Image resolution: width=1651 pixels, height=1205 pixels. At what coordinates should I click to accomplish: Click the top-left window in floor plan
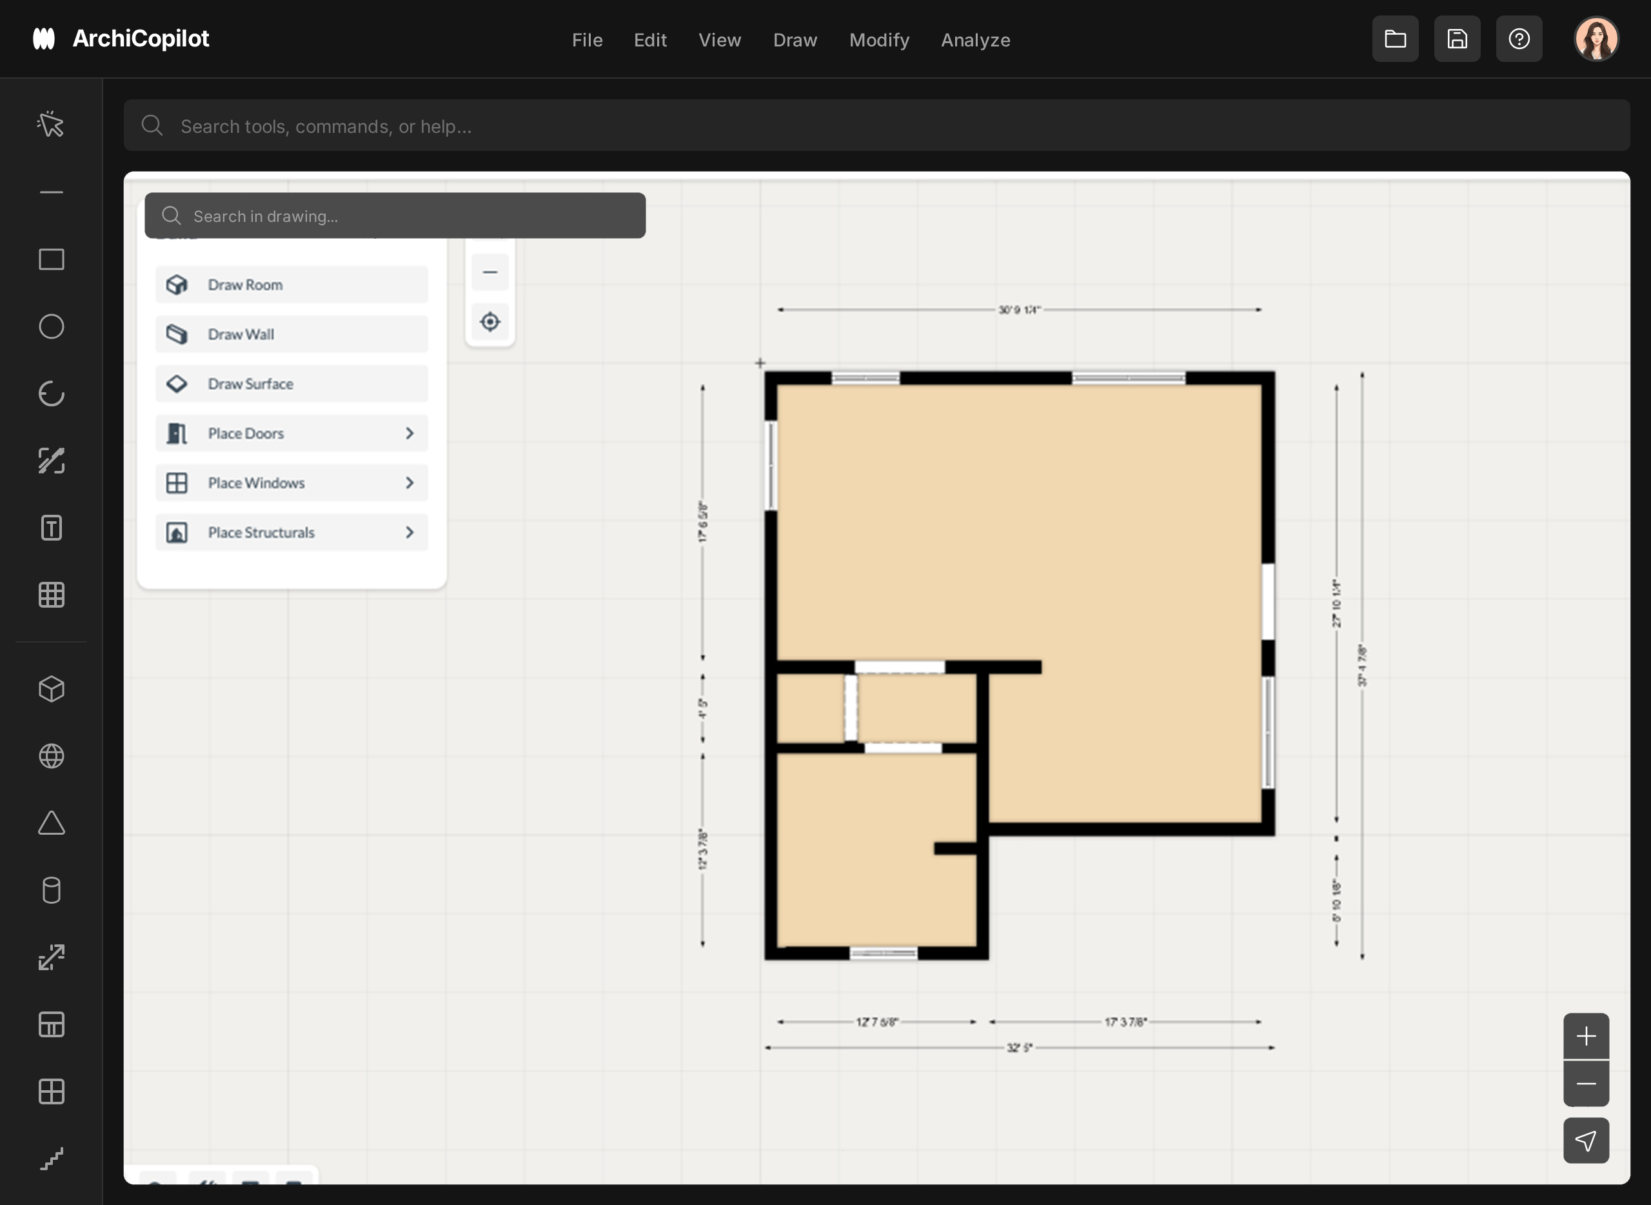click(x=865, y=378)
